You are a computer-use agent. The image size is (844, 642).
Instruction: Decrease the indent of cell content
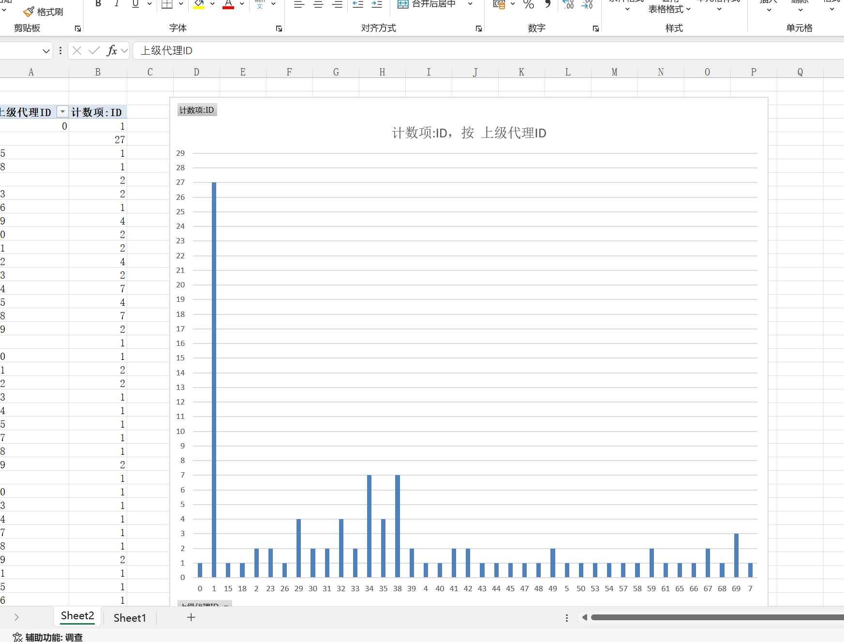(x=358, y=4)
